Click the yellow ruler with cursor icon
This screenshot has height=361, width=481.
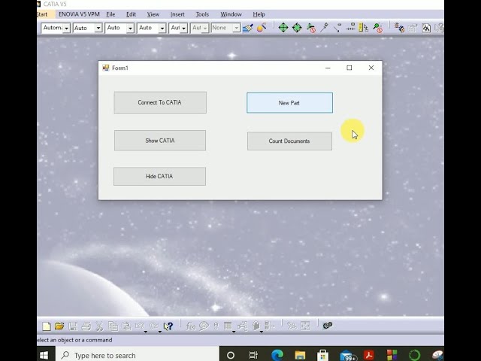tap(364, 28)
